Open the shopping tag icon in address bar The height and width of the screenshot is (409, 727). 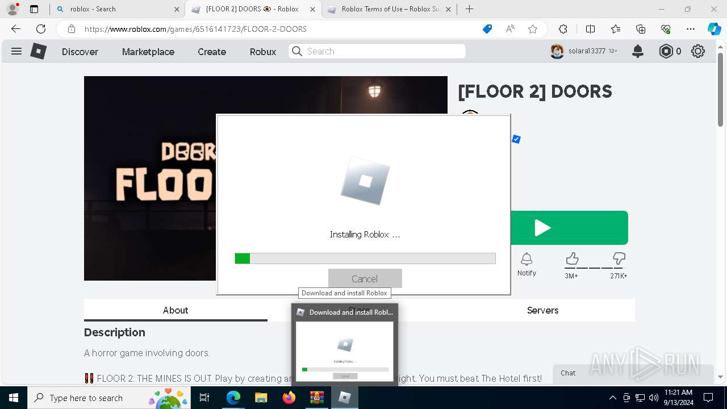coord(487,29)
